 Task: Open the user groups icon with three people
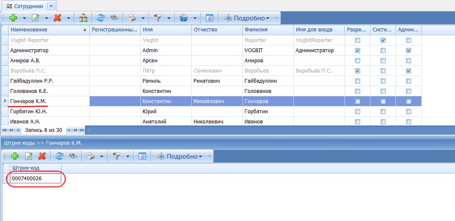click(x=83, y=18)
